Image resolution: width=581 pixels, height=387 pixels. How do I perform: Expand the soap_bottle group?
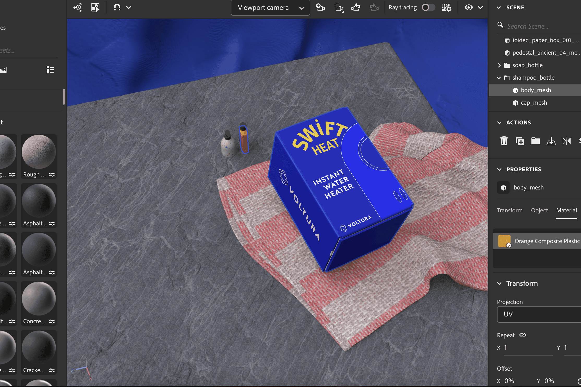(499, 65)
